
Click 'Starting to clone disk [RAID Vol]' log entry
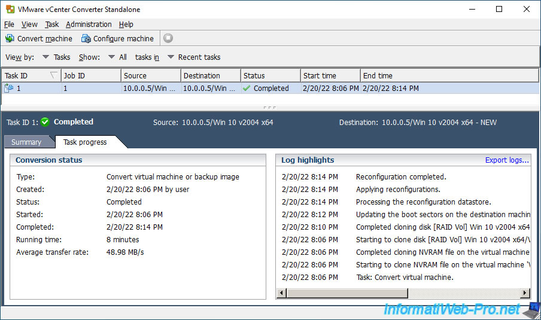[x=443, y=240]
